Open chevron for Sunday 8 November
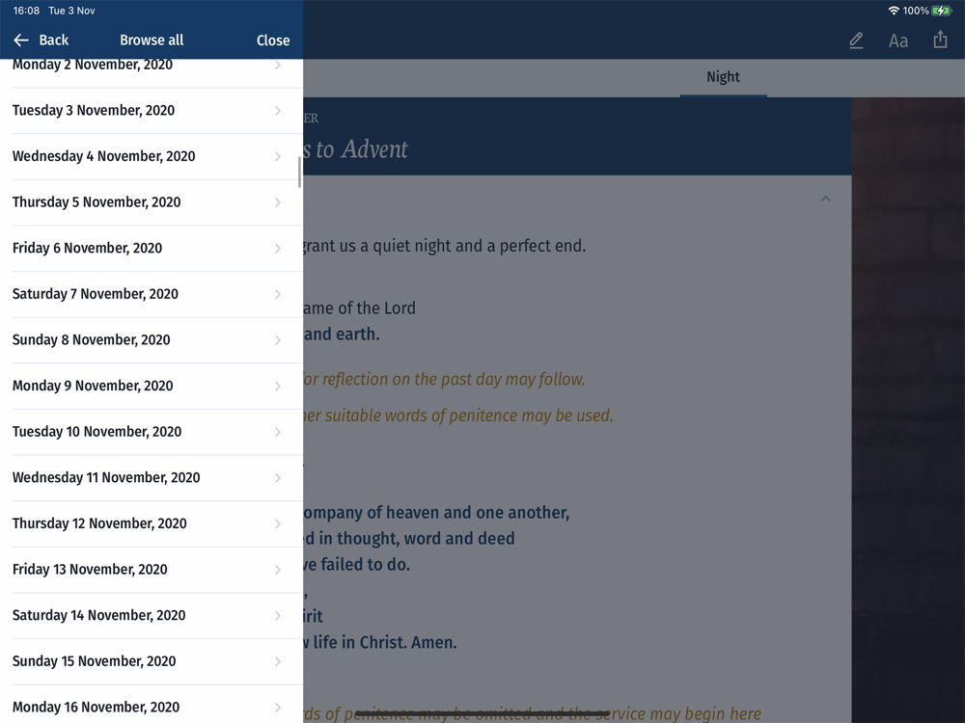Viewport: 965px width, 723px height. (x=278, y=340)
